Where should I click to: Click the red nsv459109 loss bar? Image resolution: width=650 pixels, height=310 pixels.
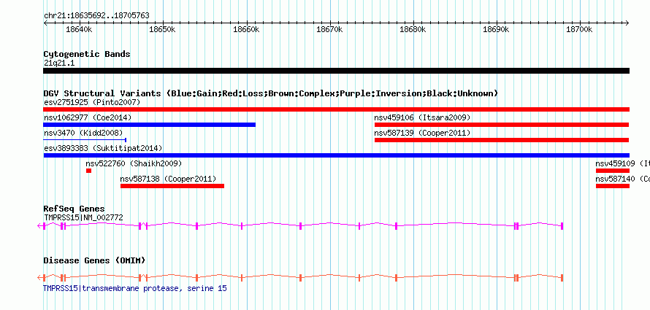(x=613, y=171)
